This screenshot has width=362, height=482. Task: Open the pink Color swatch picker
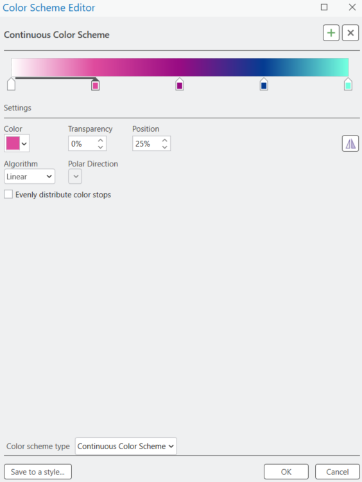click(17, 143)
